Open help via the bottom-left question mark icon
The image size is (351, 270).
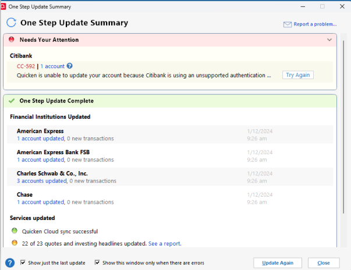point(10,263)
